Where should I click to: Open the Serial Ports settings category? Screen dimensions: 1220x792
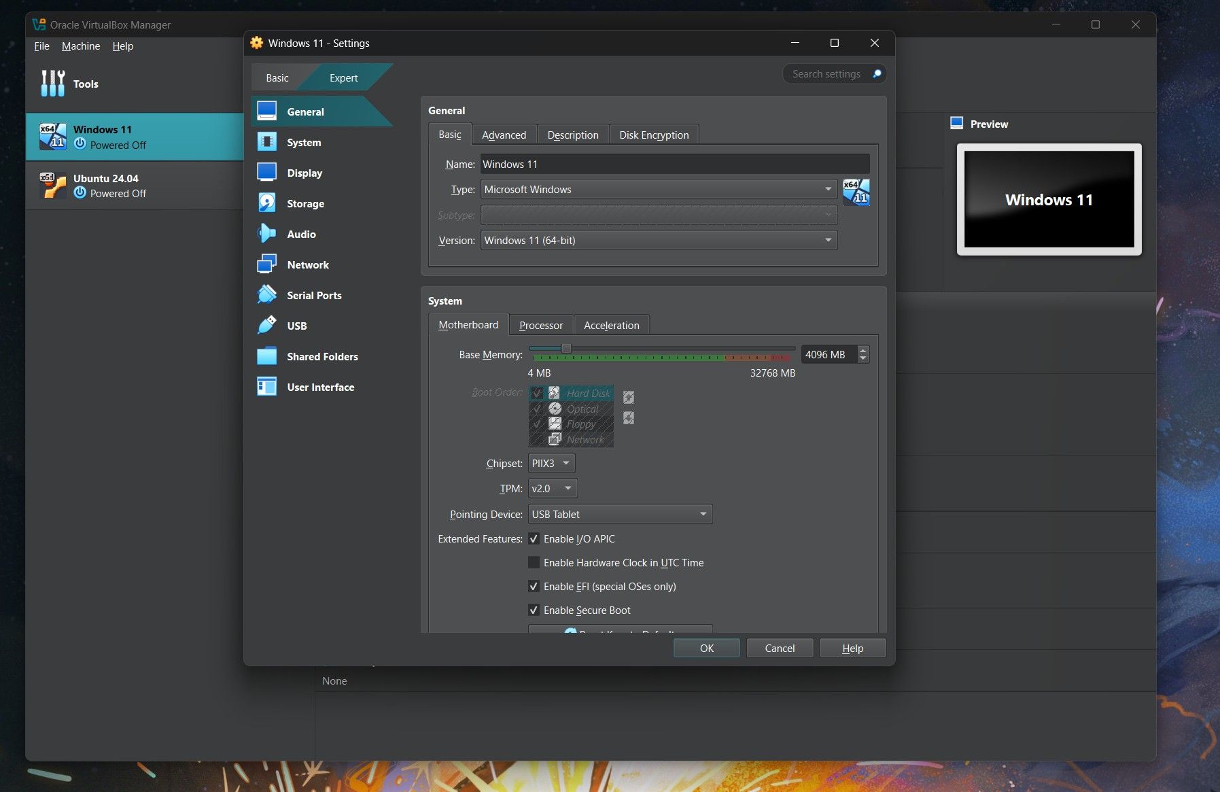click(x=321, y=295)
